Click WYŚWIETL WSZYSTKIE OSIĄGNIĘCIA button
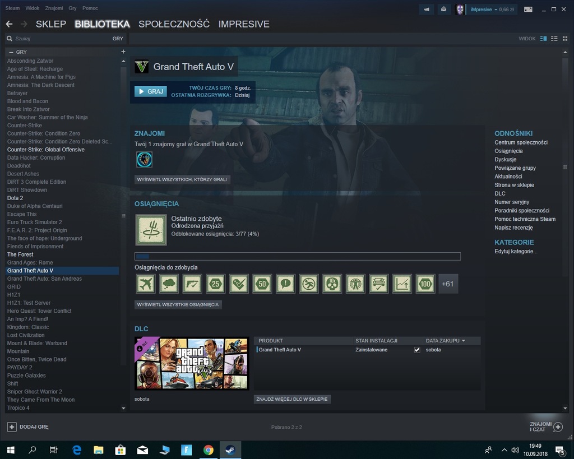Image resolution: width=574 pixels, height=459 pixels. coord(178,304)
